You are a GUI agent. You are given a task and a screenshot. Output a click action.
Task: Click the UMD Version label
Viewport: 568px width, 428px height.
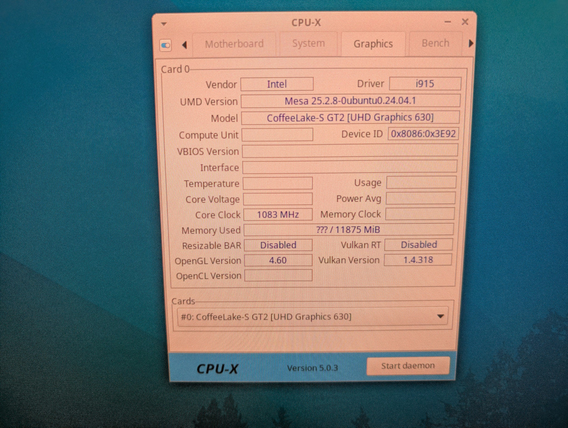point(209,101)
